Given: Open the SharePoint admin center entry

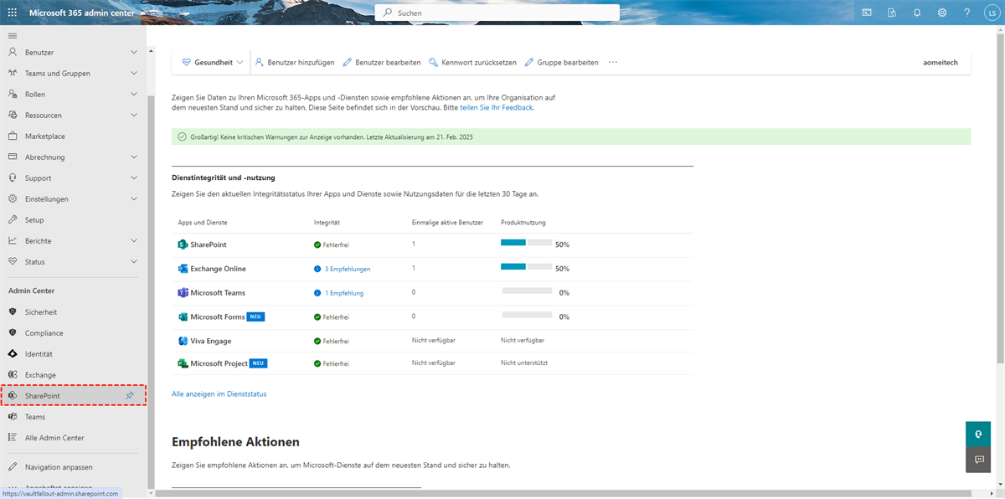Looking at the screenshot, I should [74, 396].
